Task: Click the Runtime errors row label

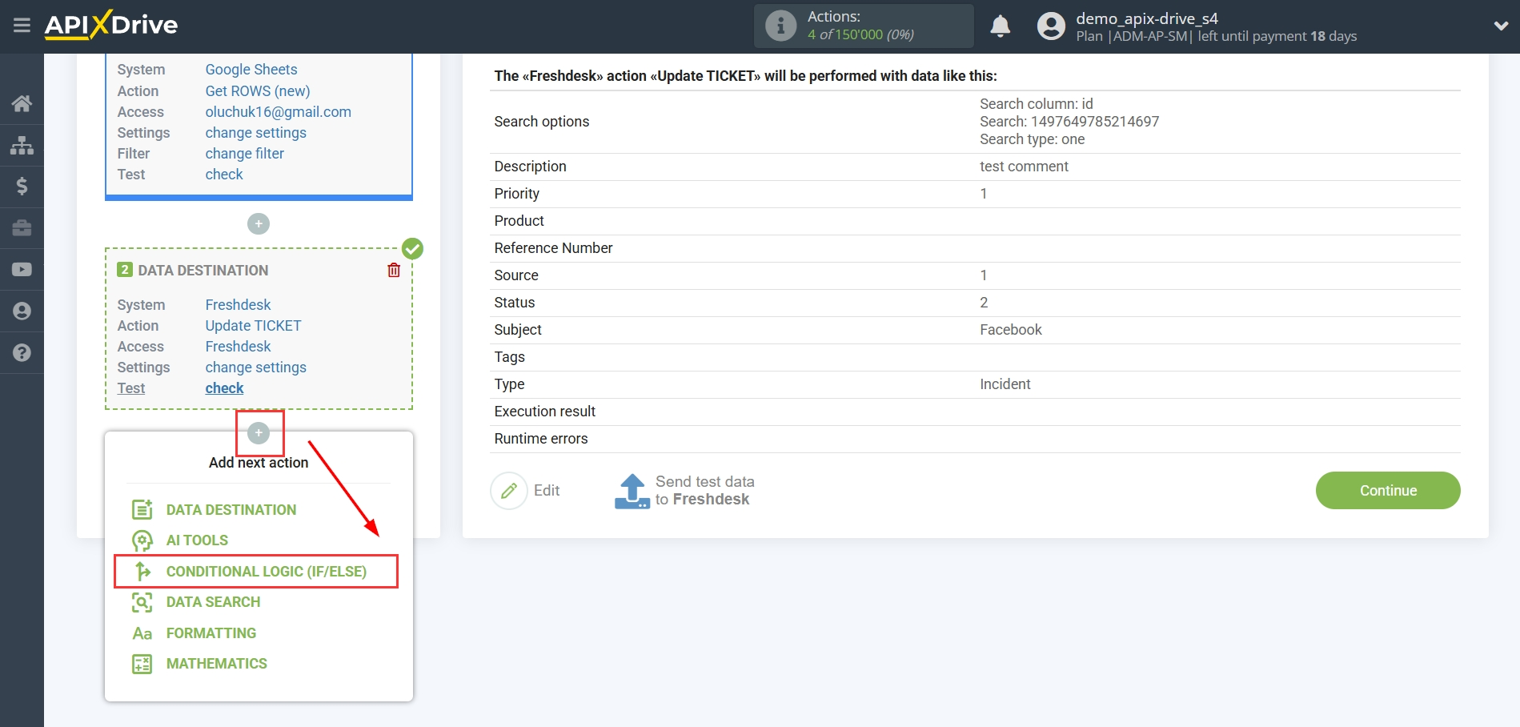Action: click(541, 439)
